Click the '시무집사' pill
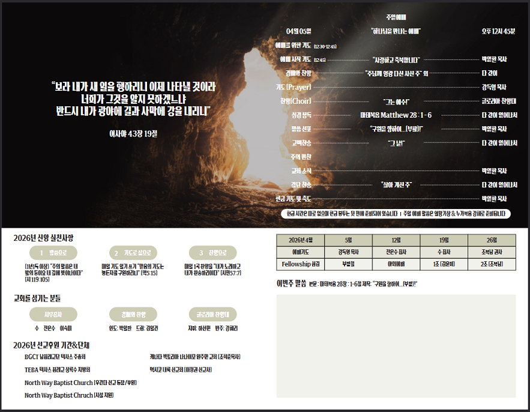The width and height of the screenshot is (530, 412). [53, 315]
